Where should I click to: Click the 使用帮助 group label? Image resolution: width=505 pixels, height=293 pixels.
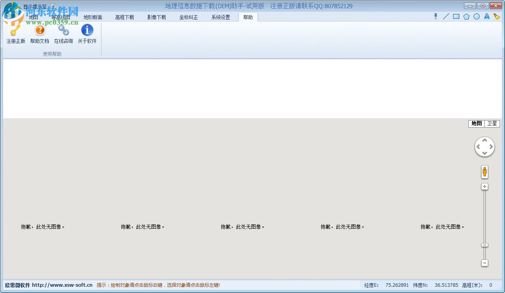(x=52, y=54)
